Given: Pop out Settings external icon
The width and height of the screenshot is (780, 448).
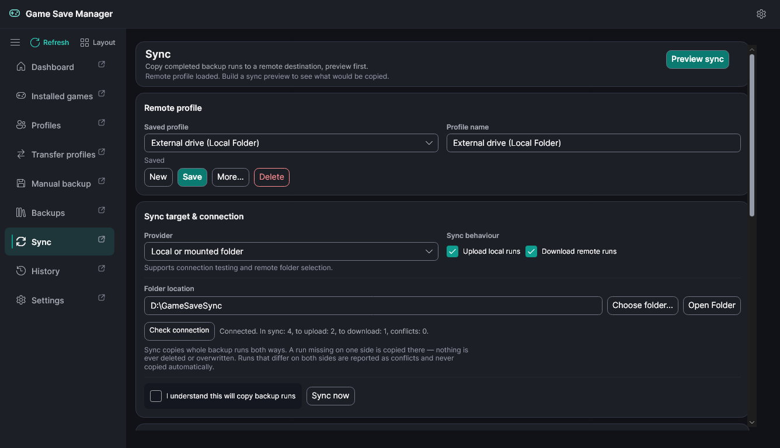Looking at the screenshot, I should point(102,297).
